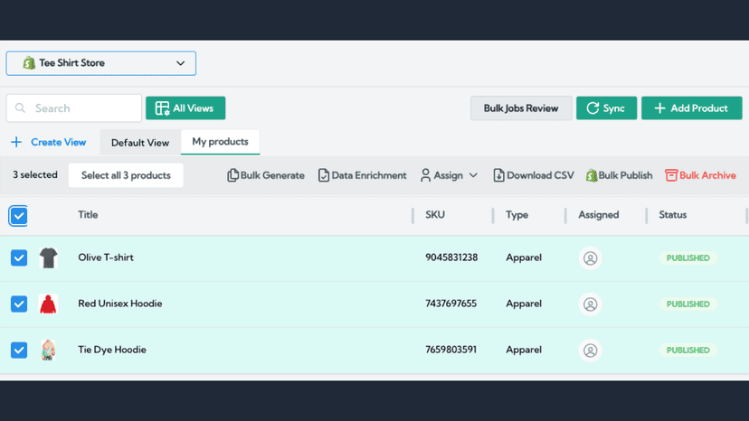Click the Tie Dye Hoodie thumbnail
The width and height of the screenshot is (749, 421).
pyautogui.click(x=48, y=350)
